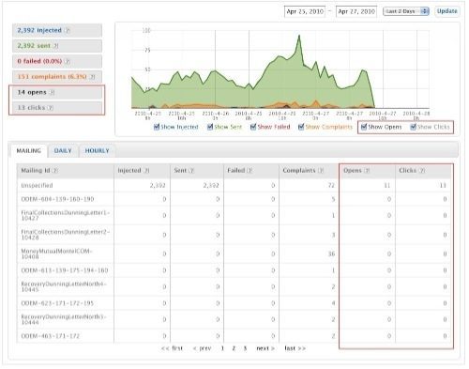Click help icon in Opens column header

coord(367,171)
